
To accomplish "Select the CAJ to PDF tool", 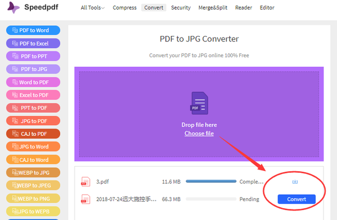I will 33,134.
